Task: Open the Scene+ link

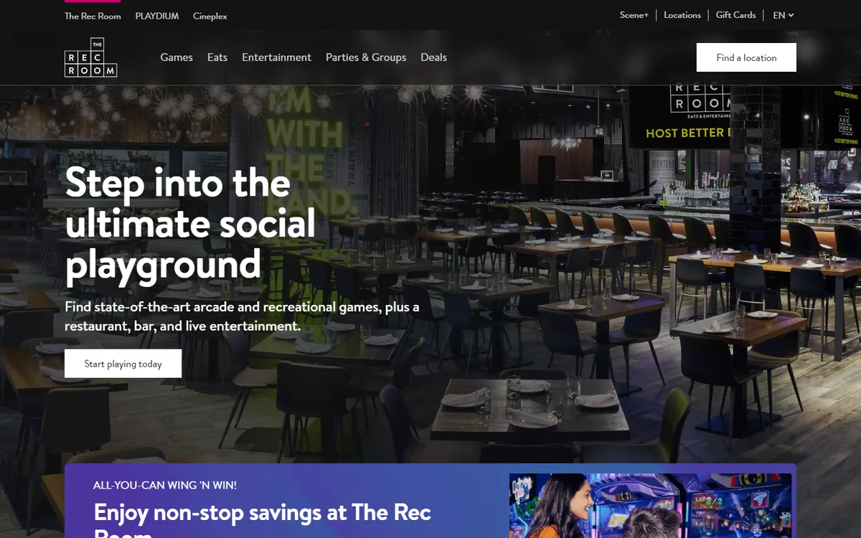Action: 634,15
